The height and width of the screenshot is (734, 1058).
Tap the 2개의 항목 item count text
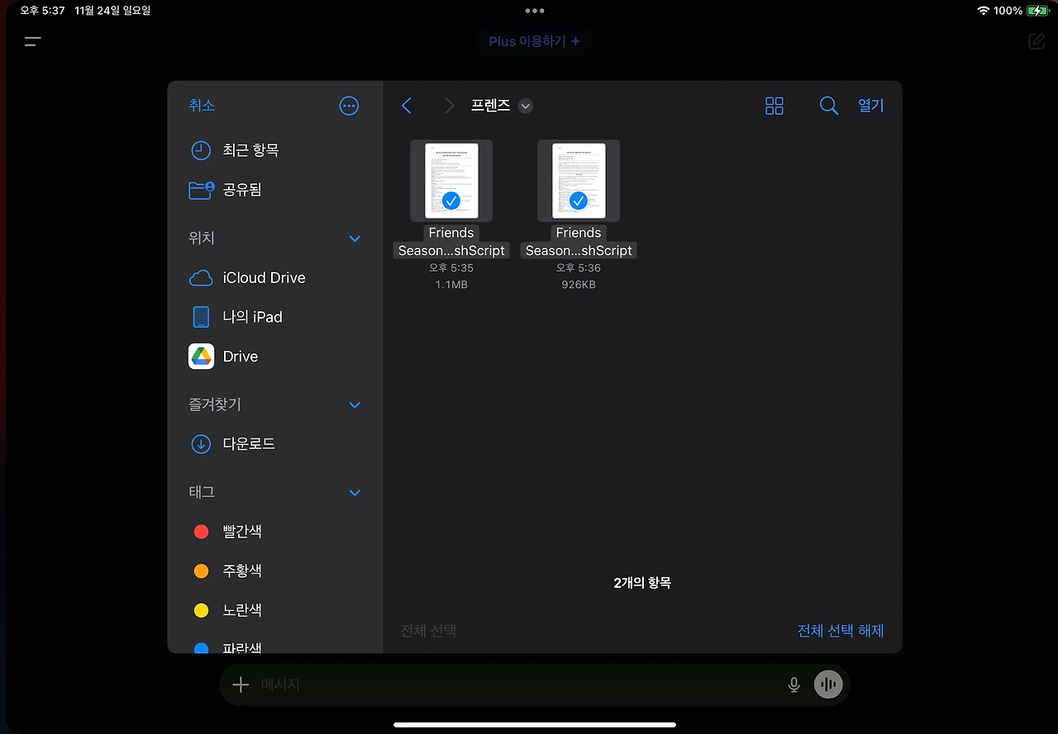[x=642, y=583]
